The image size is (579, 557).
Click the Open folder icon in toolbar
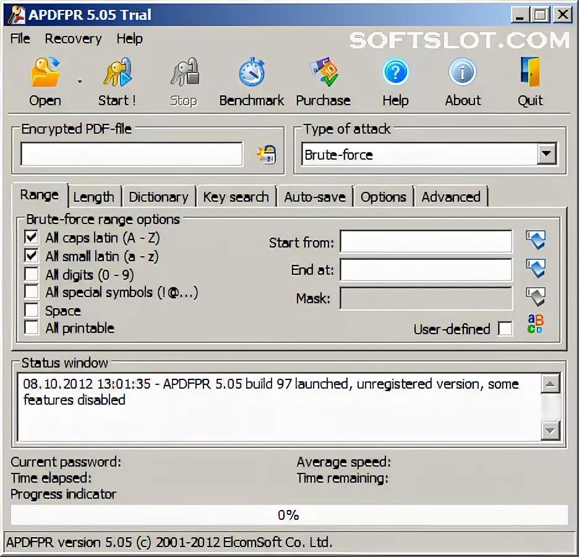[x=45, y=72]
